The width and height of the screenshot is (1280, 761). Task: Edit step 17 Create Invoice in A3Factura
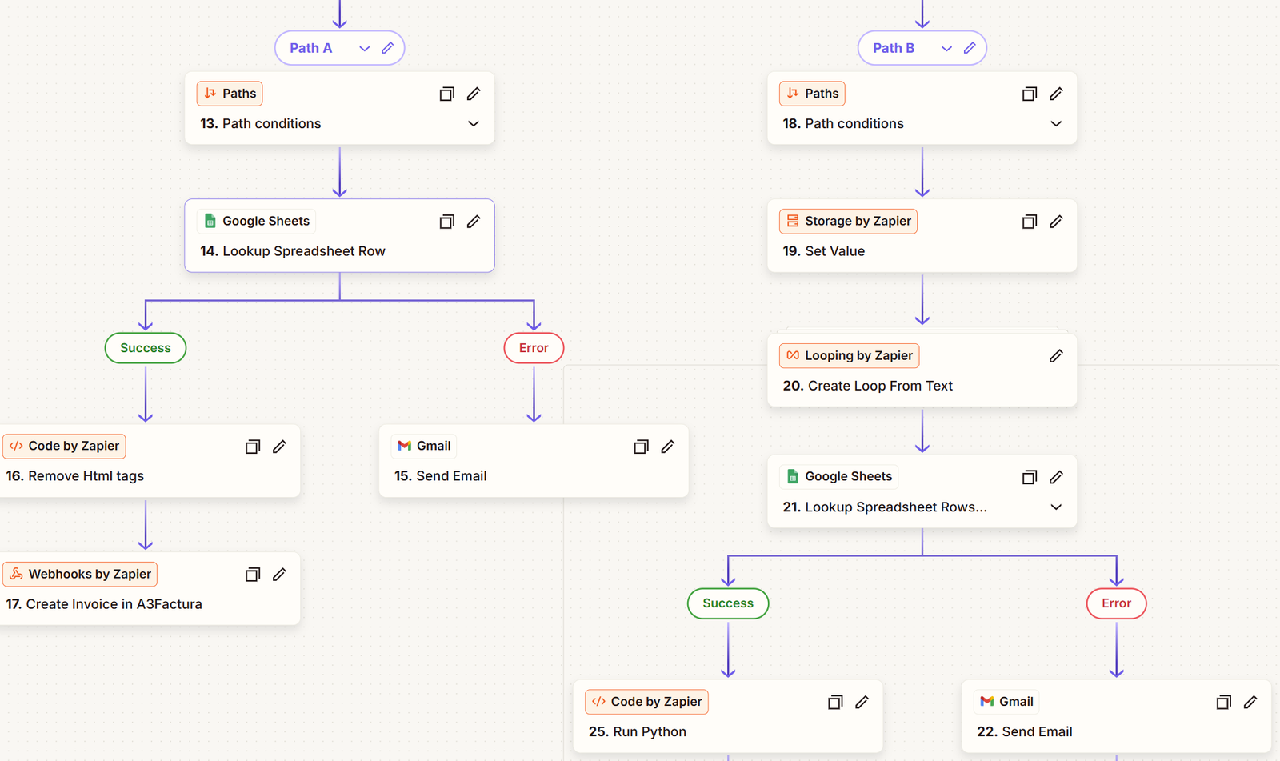click(x=279, y=575)
